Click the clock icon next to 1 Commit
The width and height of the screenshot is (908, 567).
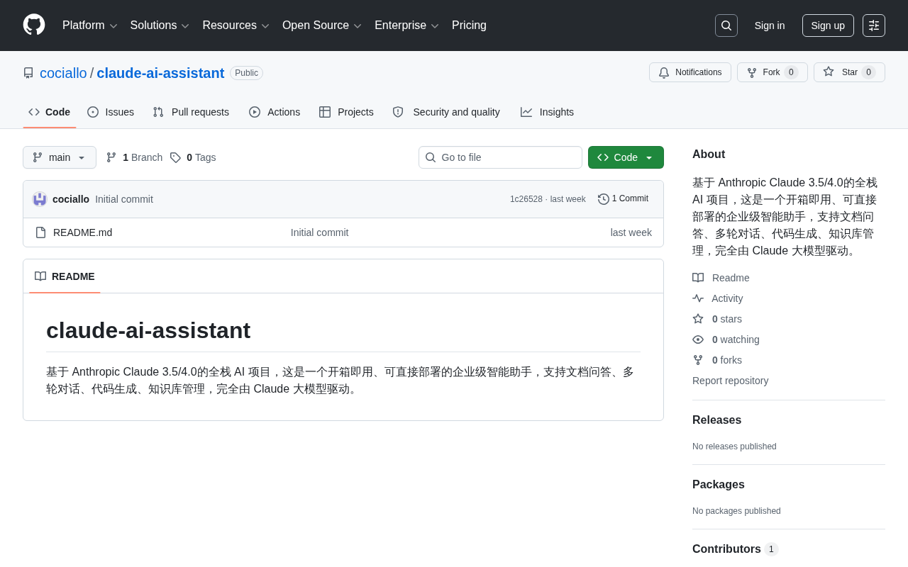coord(604,199)
